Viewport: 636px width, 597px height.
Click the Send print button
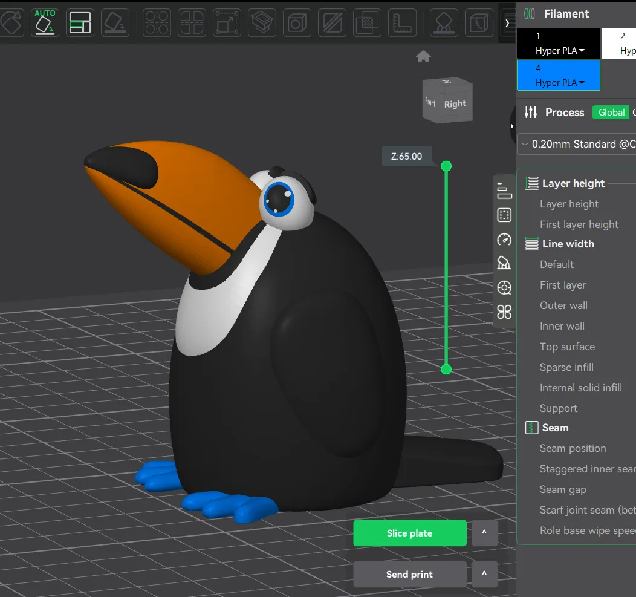pyautogui.click(x=410, y=574)
